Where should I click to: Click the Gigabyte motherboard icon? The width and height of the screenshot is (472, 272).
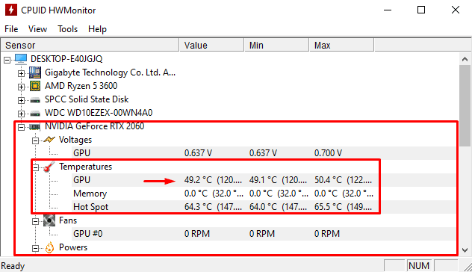coord(35,72)
